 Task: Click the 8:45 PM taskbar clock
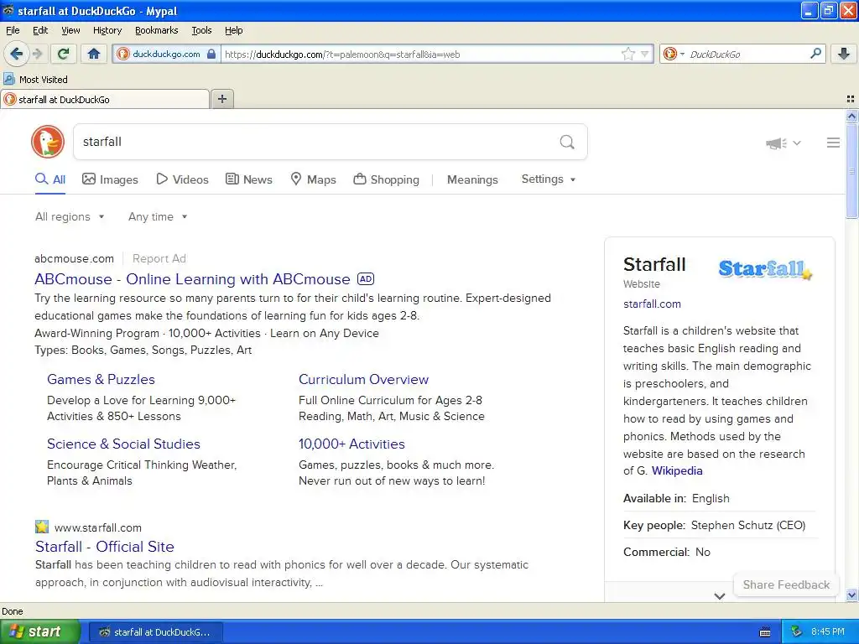click(827, 632)
